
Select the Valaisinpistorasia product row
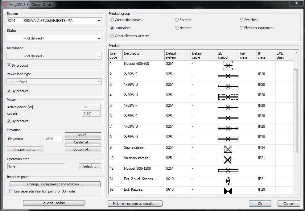tap(201, 160)
